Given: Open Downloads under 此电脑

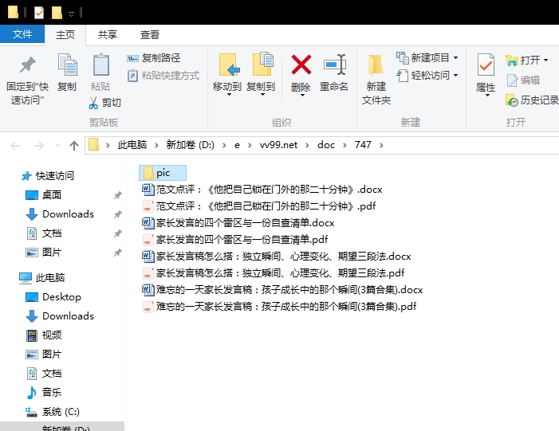Looking at the screenshot, I should coord(60,316).
